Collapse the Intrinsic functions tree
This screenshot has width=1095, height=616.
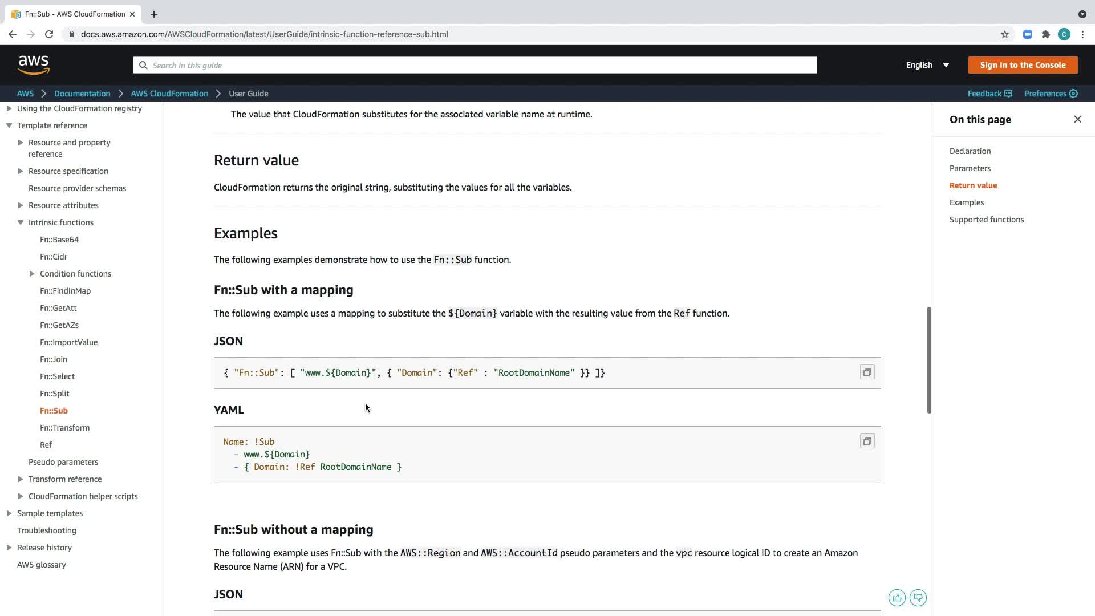pyautogui.click(x=21, y=222)
